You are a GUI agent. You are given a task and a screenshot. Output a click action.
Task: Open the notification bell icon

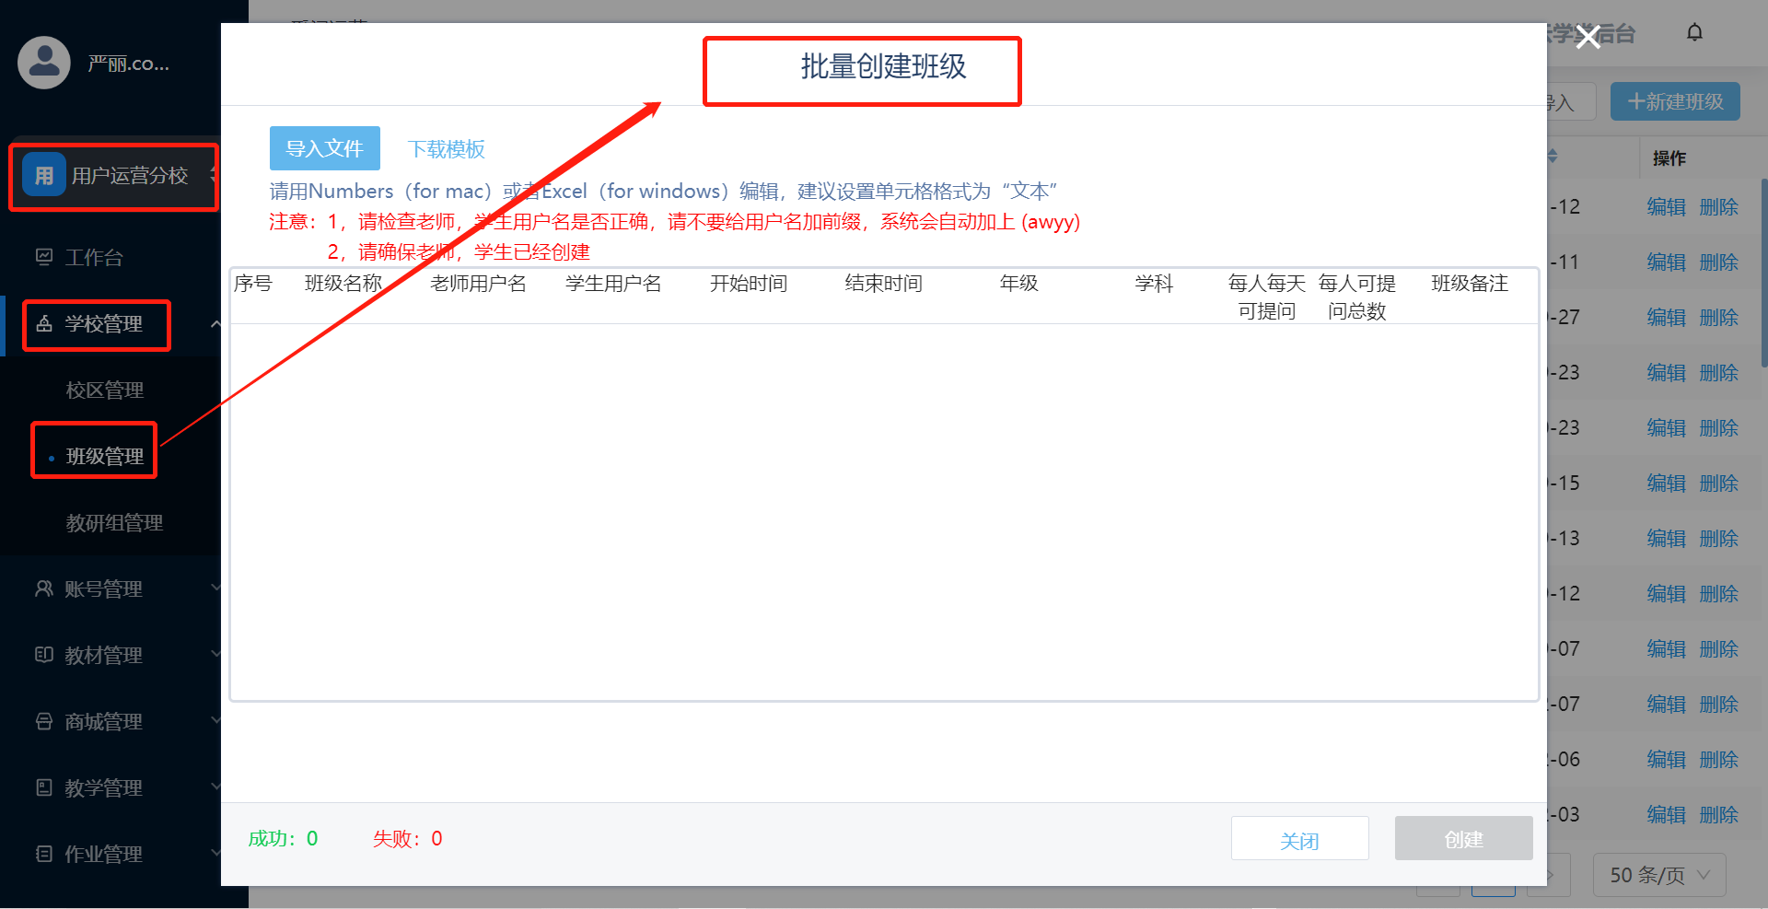(1694, 33)
